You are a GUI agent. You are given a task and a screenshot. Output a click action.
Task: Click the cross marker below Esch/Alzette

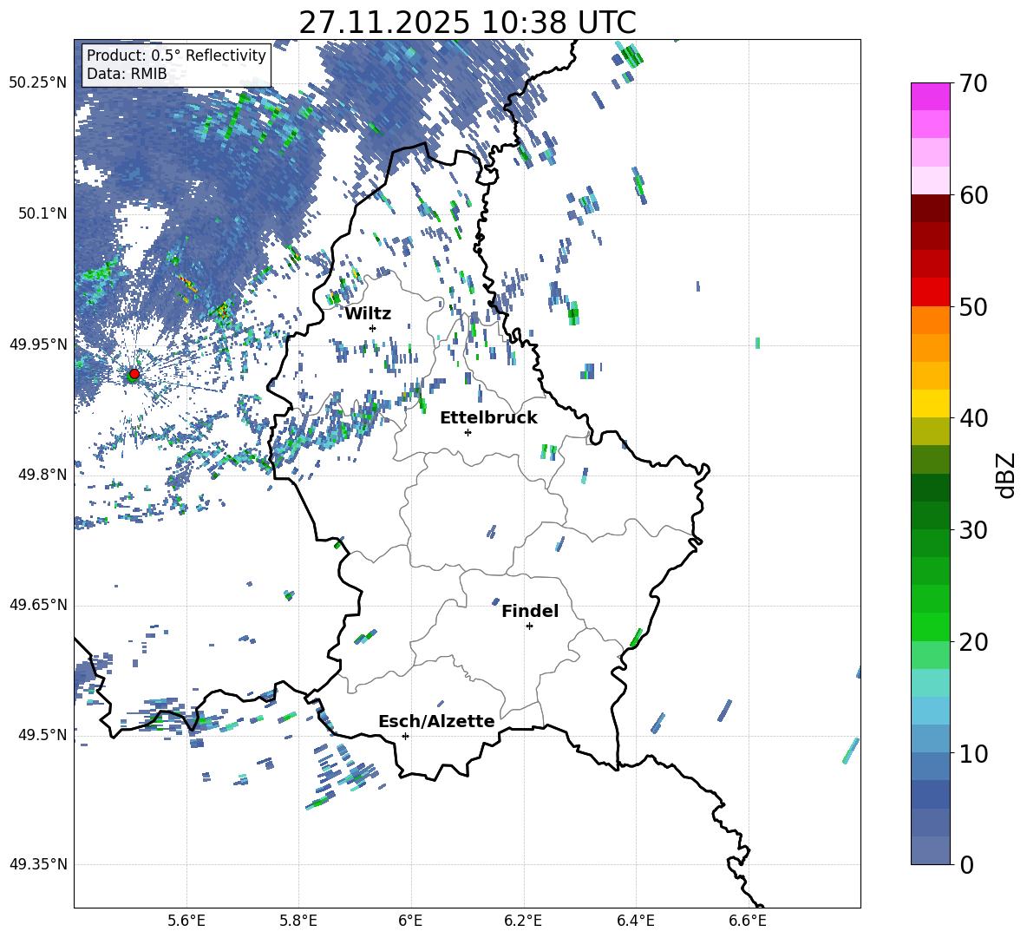(x=405, y=736)
